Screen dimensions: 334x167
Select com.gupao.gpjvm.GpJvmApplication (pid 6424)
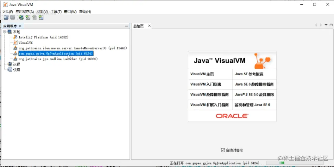[56, 54]
